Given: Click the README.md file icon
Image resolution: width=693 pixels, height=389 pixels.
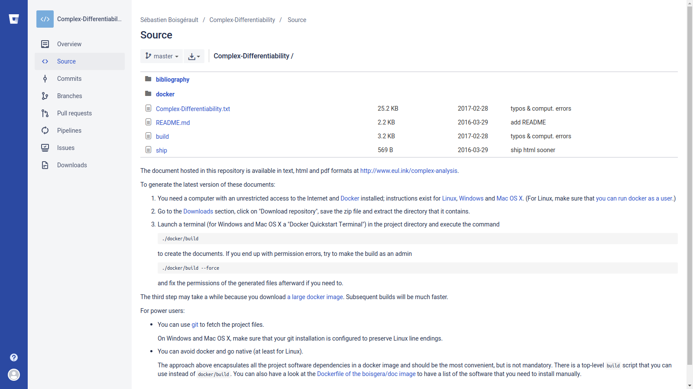Looking at the screenshot, I should click(148, 122).
